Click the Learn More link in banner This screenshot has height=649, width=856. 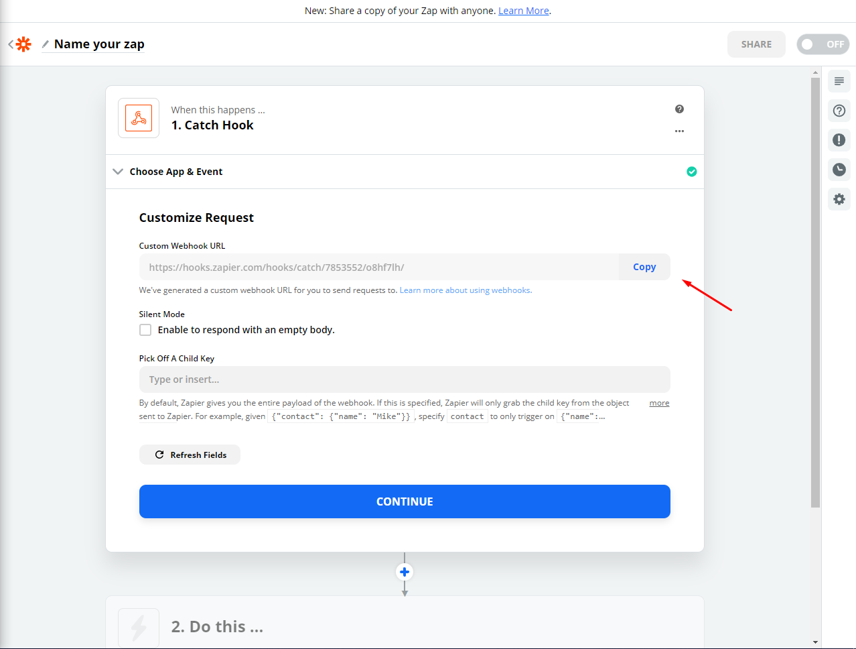coord(524,11)
